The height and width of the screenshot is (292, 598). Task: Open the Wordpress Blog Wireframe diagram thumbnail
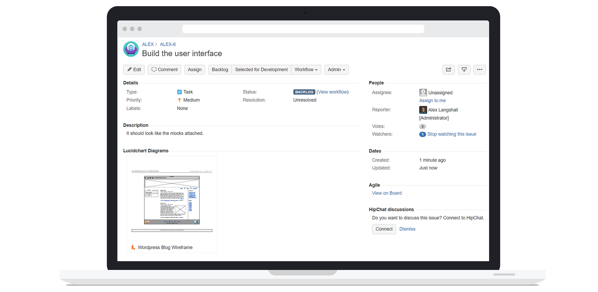172,200
